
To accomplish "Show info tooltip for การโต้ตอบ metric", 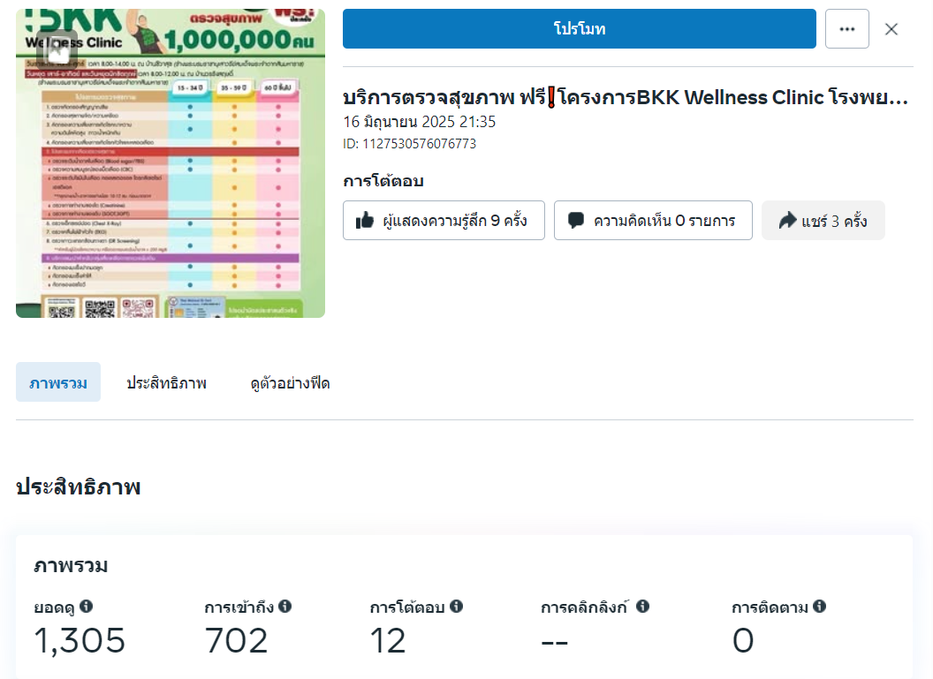I will click(x=457, y=606).
